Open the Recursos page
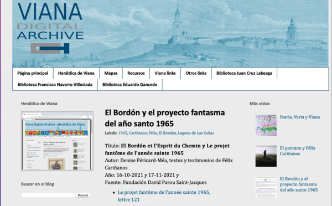 click(136, 73)
